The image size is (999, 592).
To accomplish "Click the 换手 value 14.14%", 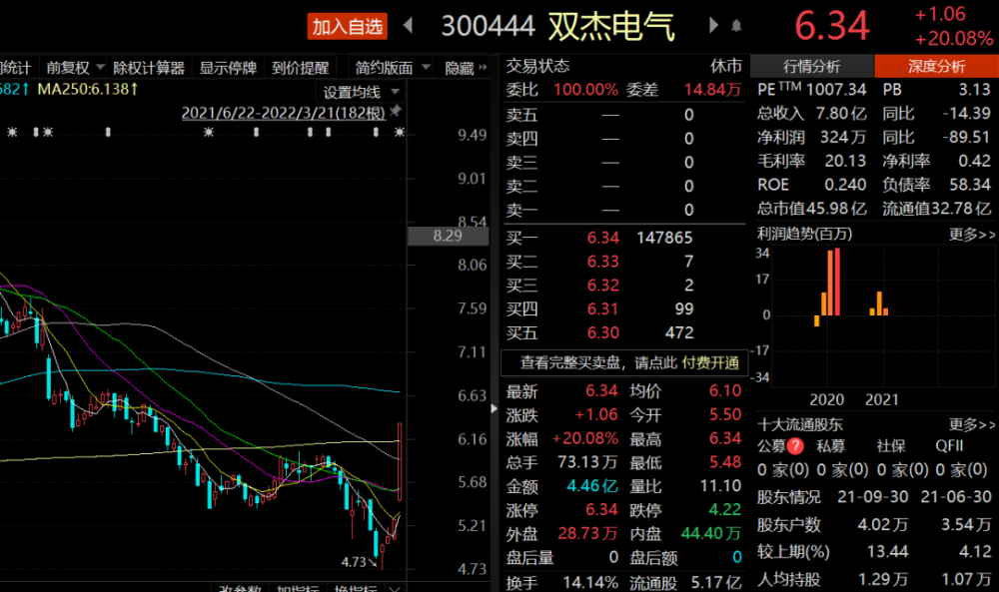I will [590, 582].
